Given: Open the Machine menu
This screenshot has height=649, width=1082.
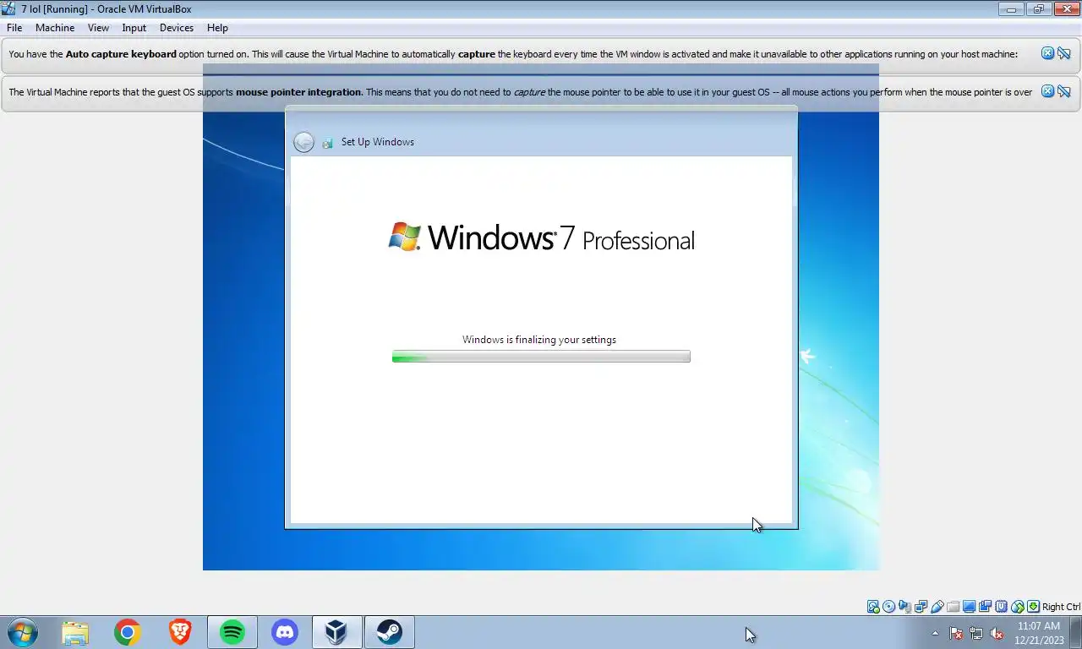Looking at the screenshot, I should 55,28.
